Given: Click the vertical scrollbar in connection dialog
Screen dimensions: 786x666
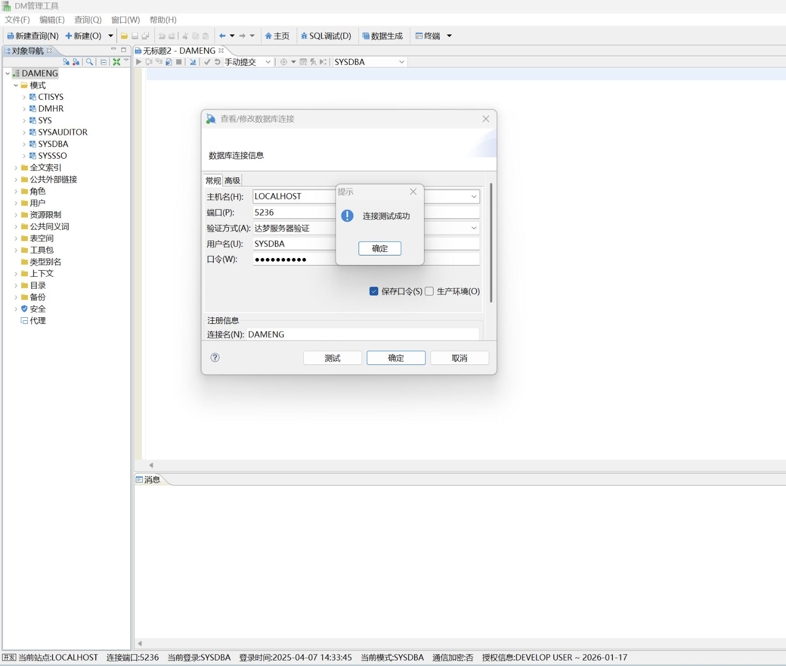Looking at the screenshot, I should tap(491, 243).
